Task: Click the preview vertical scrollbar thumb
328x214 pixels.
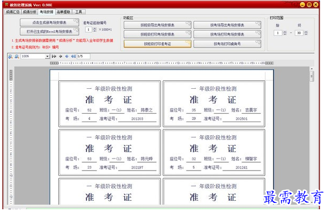Action: pos(312,76)
